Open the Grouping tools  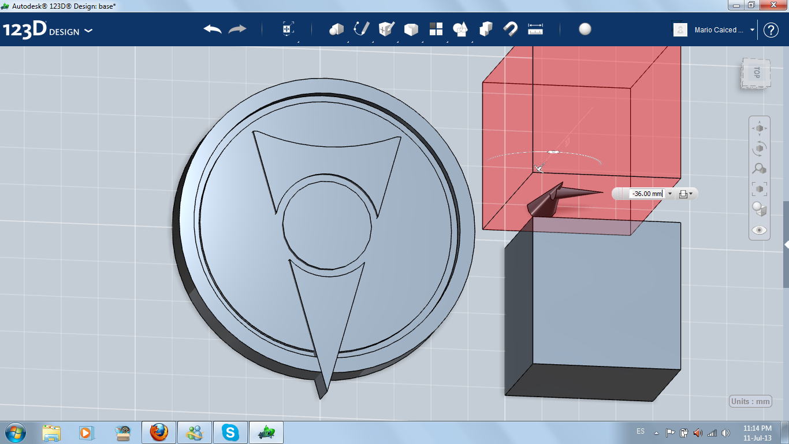tap(460, 29)
